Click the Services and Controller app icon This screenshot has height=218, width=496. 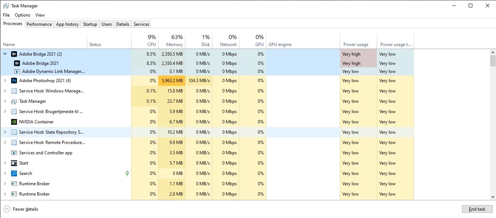14,153
